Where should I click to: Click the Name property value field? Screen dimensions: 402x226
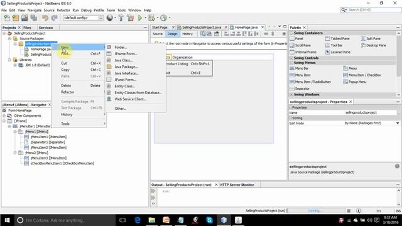point(370,112)
